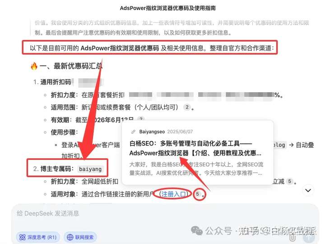Screen dimensions: 325x244
Task: Click the citation badge after 有效期 date
Action: [141, 119]
